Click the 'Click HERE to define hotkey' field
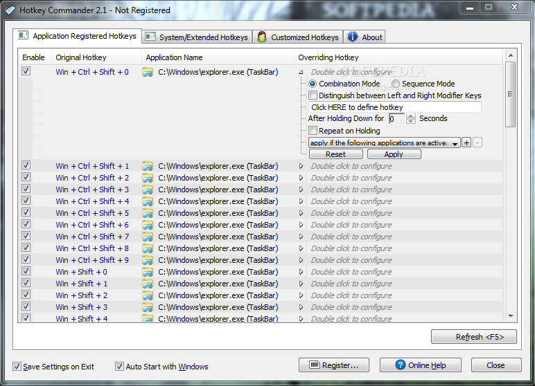Viewport: 535px width, 386px height. pyautogui.click(x=395, y=107)
